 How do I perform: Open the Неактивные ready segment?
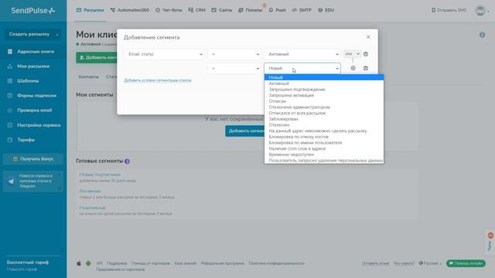(x=92, y=208)
